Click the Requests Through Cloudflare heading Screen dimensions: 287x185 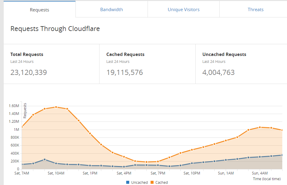pos(55,29)
